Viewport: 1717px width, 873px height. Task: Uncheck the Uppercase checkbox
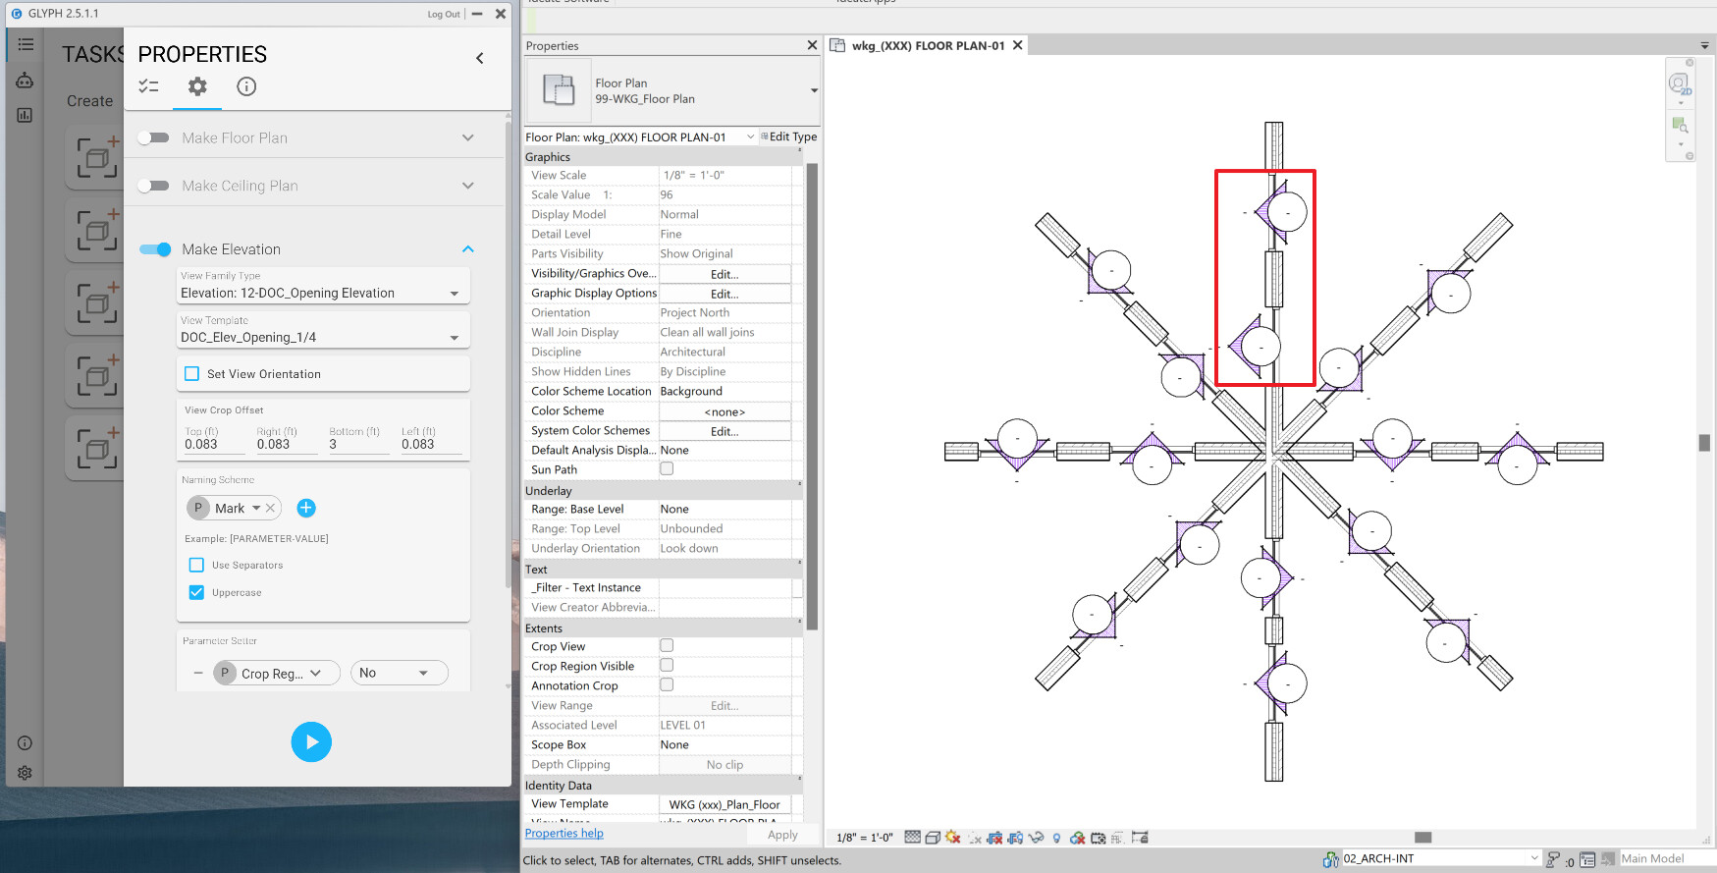pos(196,592)
